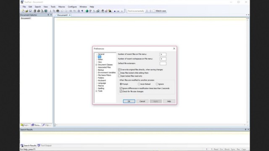Pin the Document Selector panel
The width and height of the screenshot is (269, 151).
(x=48, y=15)
